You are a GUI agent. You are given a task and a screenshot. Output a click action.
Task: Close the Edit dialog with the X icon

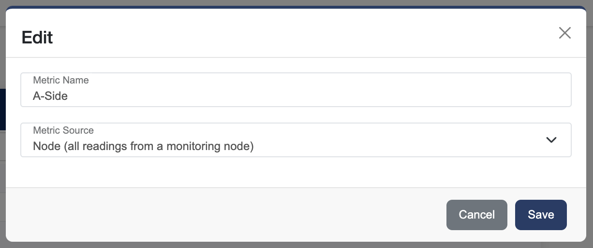tap(564, 33)
